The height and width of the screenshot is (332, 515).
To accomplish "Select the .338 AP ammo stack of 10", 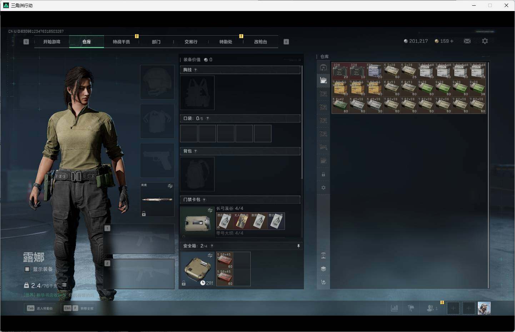I will pos(357,71).
